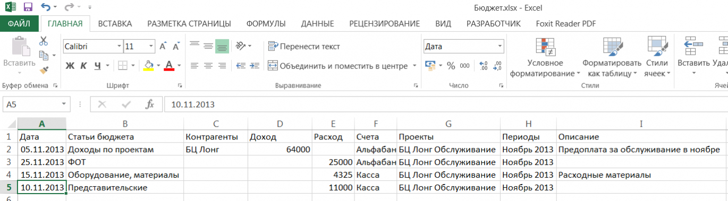Copy selection with the copy icon
The image size is (728, 201).
44,55
